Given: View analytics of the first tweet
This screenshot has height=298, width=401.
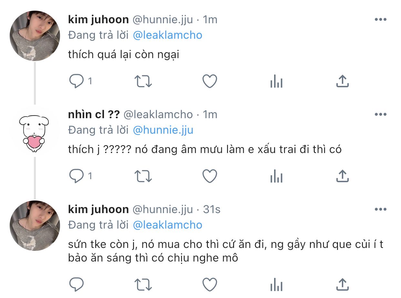Looking at the screenshot, I should [276, 81].
